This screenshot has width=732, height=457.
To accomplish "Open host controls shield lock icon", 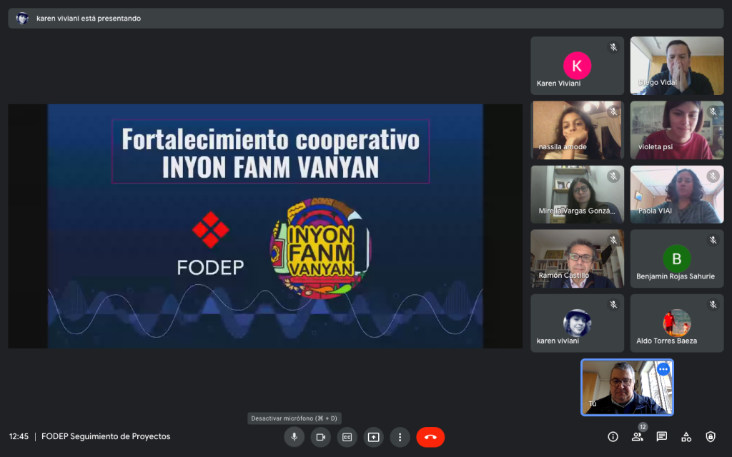I will click(x=710, y=437).
